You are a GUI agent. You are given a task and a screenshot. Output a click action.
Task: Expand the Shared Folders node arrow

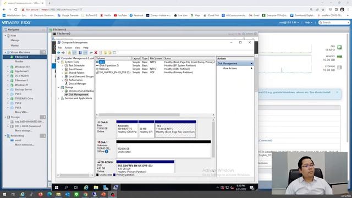click(62, 73)
